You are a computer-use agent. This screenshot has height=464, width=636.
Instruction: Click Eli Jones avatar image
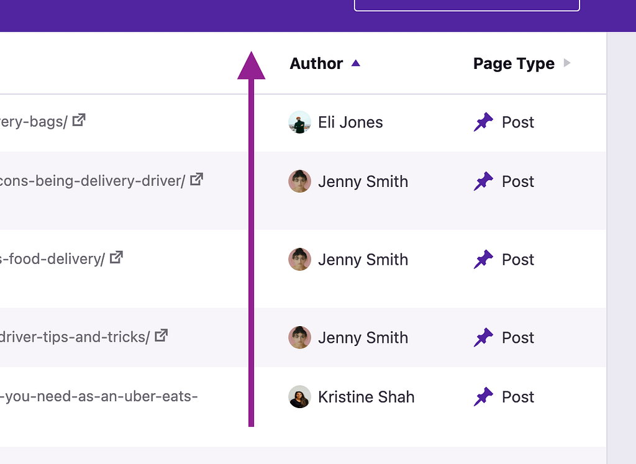click(x=300, y=122)
